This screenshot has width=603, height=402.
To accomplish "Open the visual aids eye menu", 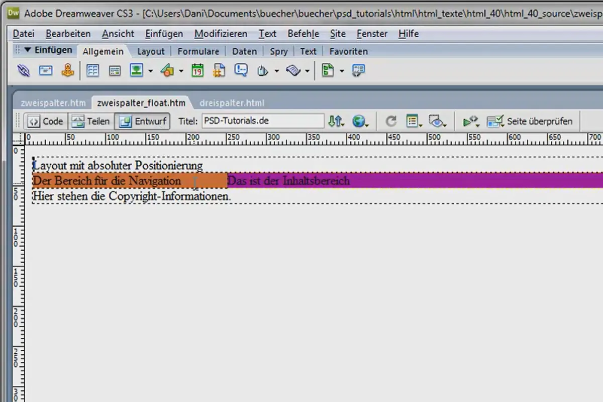I will 437,121.
